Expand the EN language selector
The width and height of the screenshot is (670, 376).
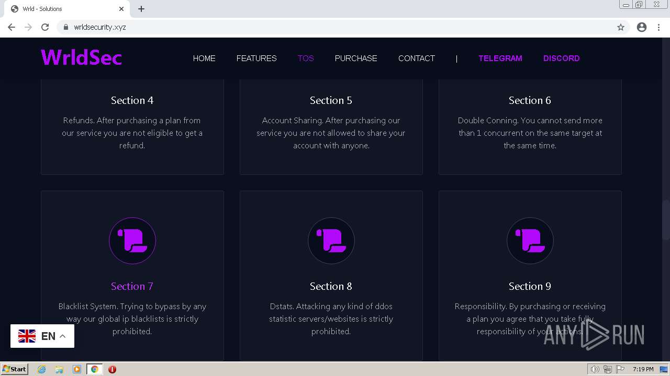point(42,336)
